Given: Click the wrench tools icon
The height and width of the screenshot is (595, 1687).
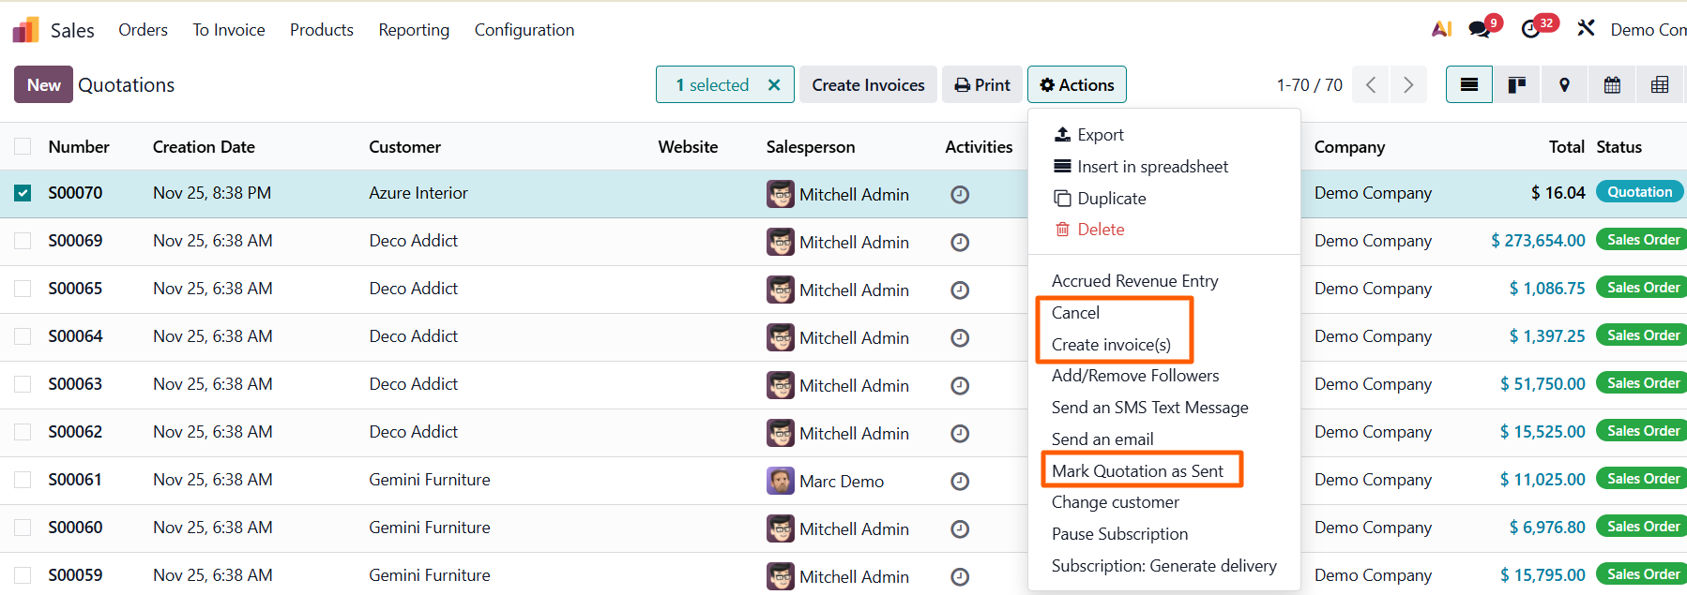Looking at the screenshot, I should click(1586, 28).
